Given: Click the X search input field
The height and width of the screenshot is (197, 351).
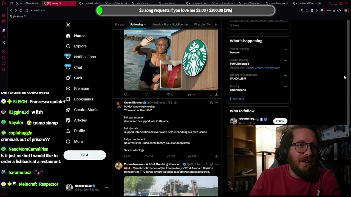Looking at the screenshot, I should coord(259,25).
